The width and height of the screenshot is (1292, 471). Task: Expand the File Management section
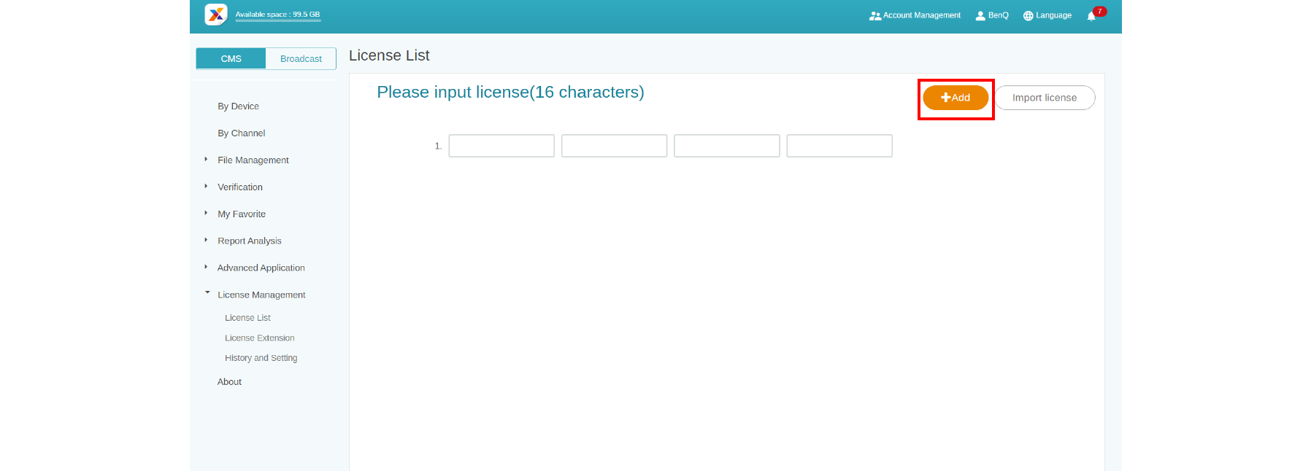point(207,159)
